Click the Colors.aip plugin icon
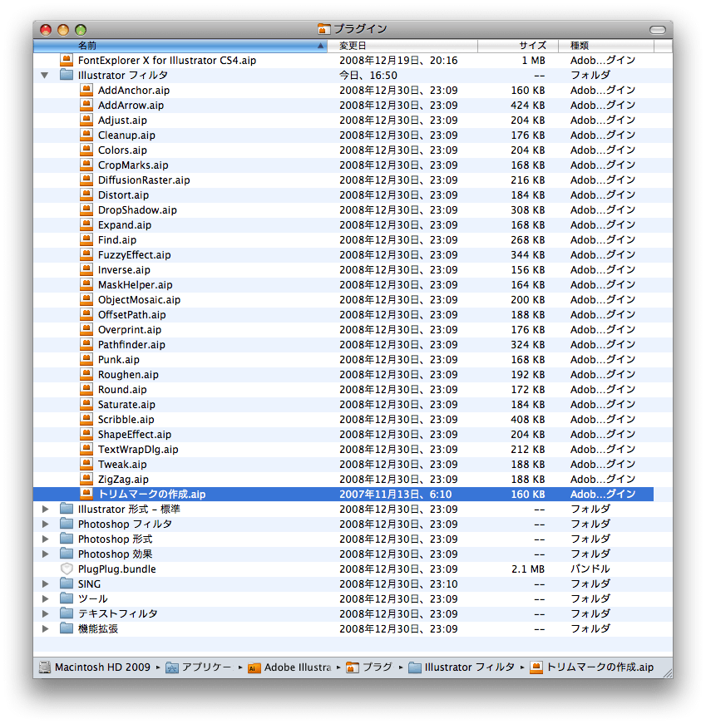 [x=86, y=150]
